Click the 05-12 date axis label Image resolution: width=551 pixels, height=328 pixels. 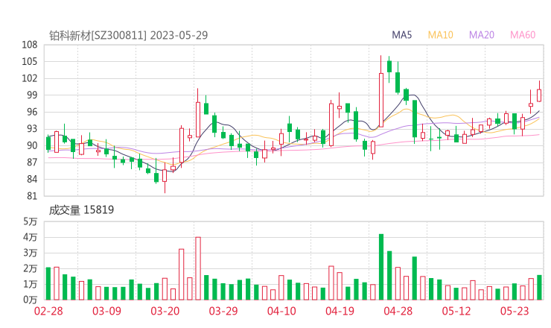click(456, 311)
